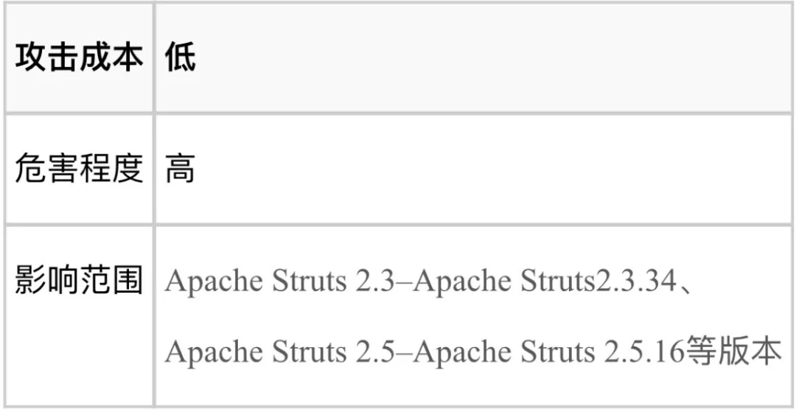Select the 高 value text
This screenshot has width=796, height=412.
(181, 169)
